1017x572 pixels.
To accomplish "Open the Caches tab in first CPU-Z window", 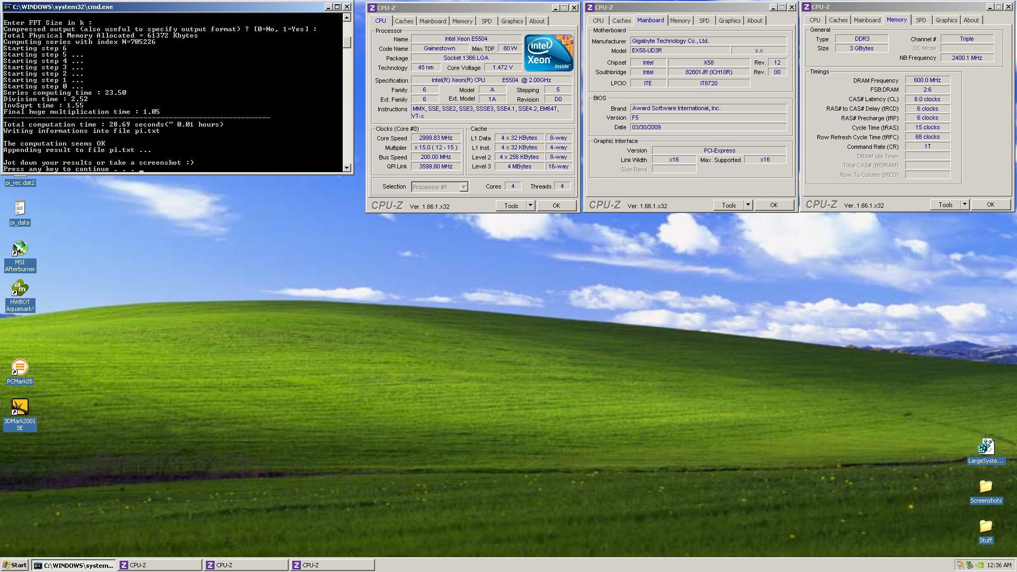I will (x=404, y=21).
